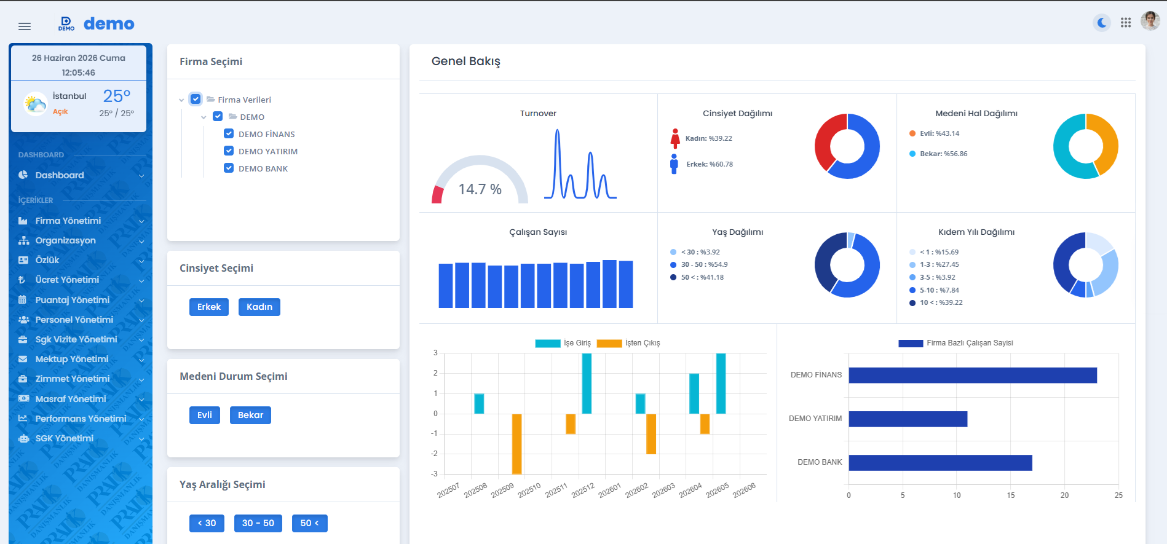Viewport: 1167px width, 544px height.
Task: Click the DEMO YATIRIM tree label
Action: click(268, 151)
